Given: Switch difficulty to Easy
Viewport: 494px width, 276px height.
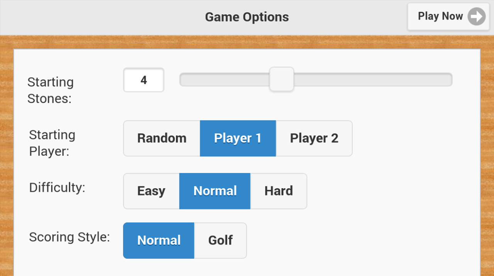Looking at the screenshot, I should 151,191.
